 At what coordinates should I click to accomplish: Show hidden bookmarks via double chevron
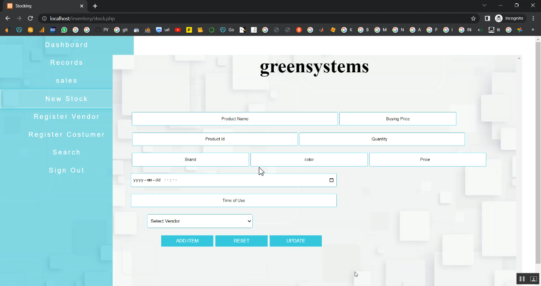(533, 30)
